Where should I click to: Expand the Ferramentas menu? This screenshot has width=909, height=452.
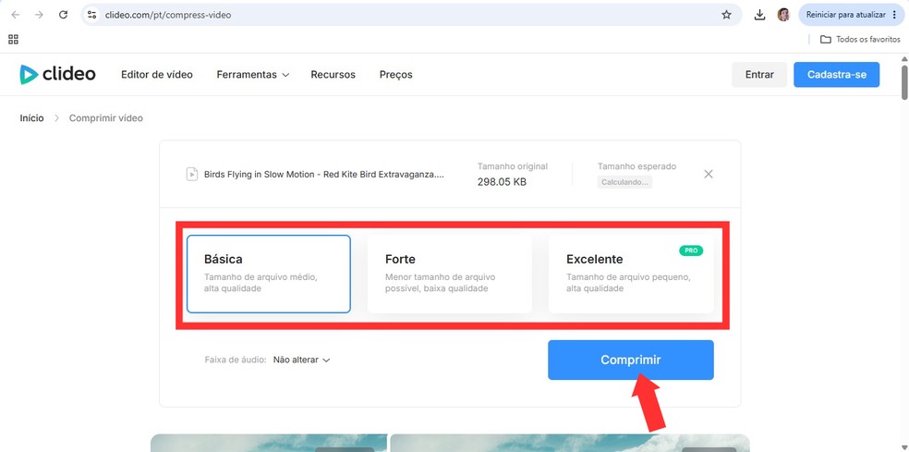click(253, 75)
